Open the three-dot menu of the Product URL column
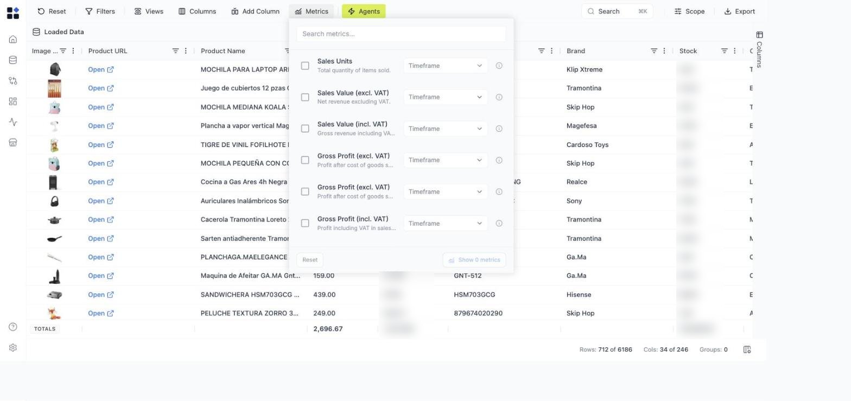This screenshot has width=851, height=401. pos(186,51)
